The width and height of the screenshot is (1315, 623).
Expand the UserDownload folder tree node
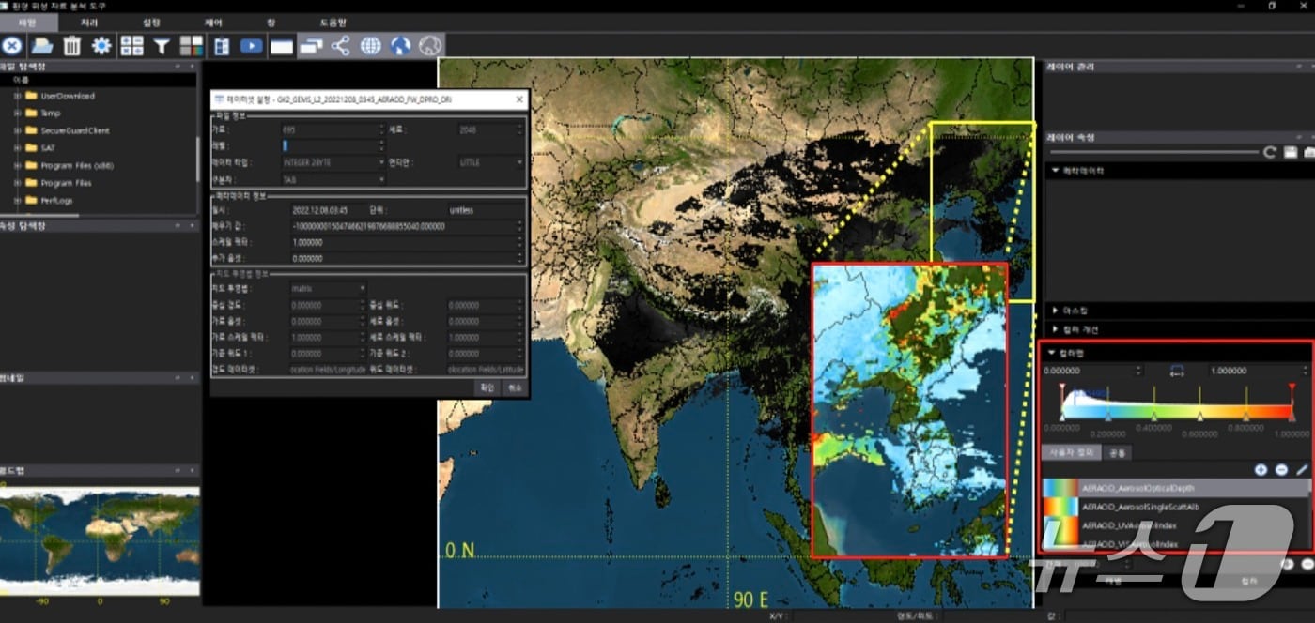click(18, 96)
